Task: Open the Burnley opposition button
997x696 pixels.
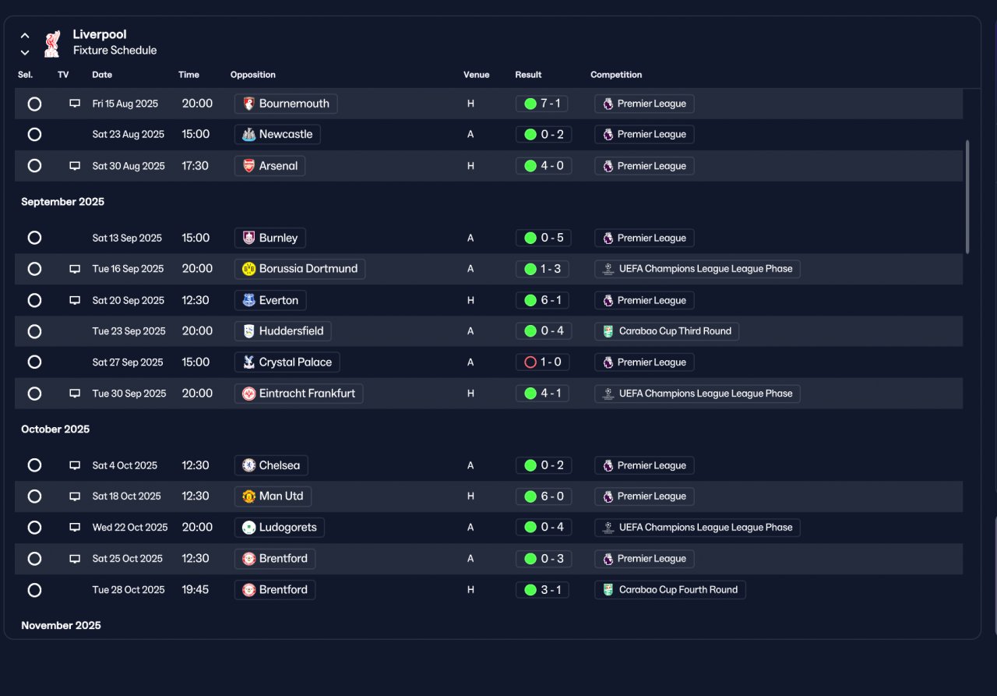Action: pyautogui.click(x=270, y=238)
